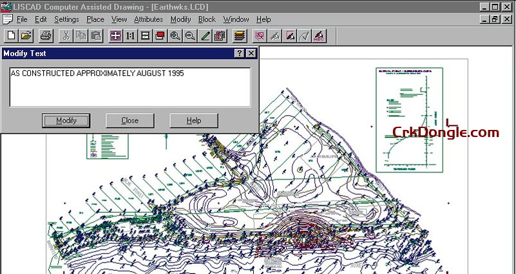The height and width of the screenshot is (274, 516).
Task: Open the Place menu
Action: pyautogui.click(x=95, y=19)
